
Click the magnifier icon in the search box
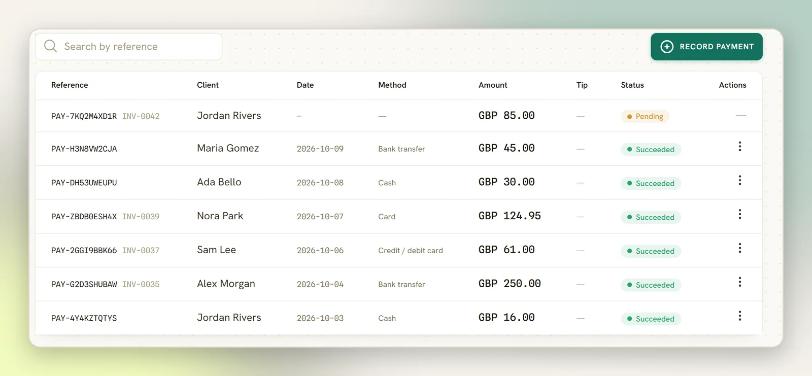(x=50, y=46)
